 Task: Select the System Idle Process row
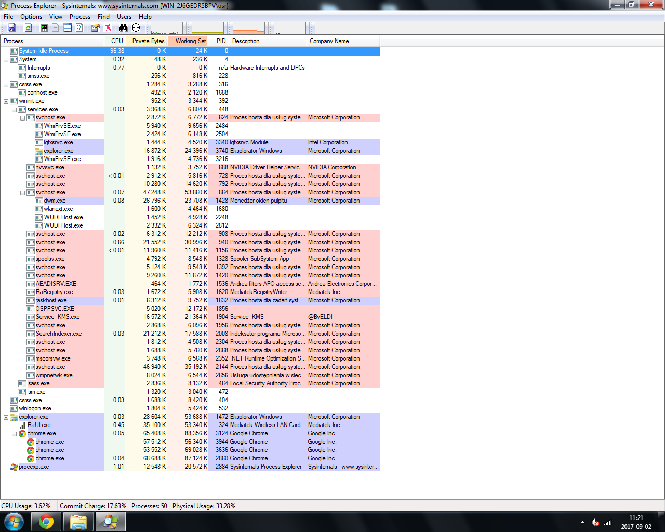click(x=190, y=51)
